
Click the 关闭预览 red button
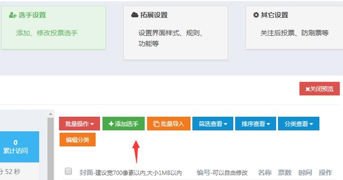click(x=320, y=88)
